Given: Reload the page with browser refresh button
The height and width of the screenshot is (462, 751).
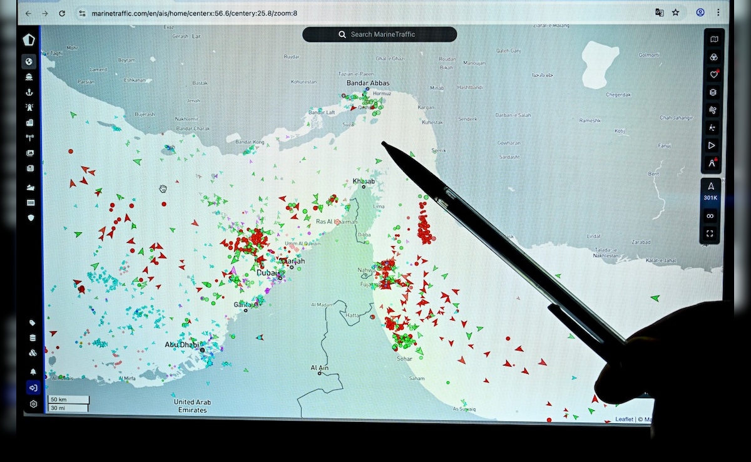Looking at the screenshot, I should (62, 13).
